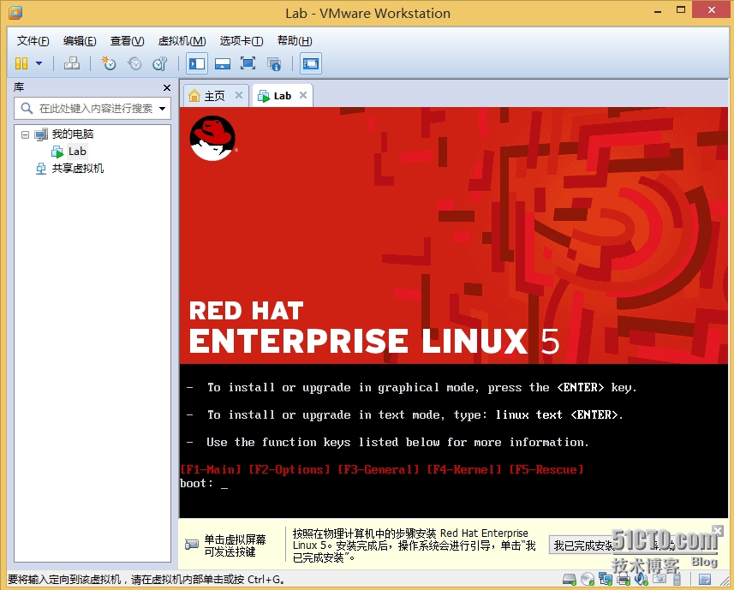Close the Lab tab
The image size is (734, 590).
tap(303, 95)
